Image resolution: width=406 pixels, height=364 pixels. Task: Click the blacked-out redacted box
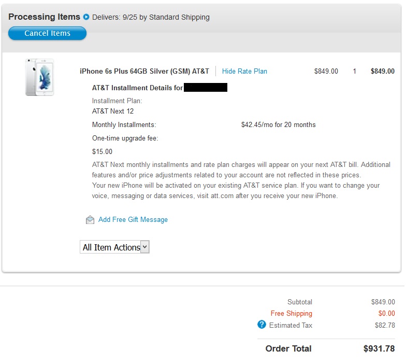pos(206,88)
